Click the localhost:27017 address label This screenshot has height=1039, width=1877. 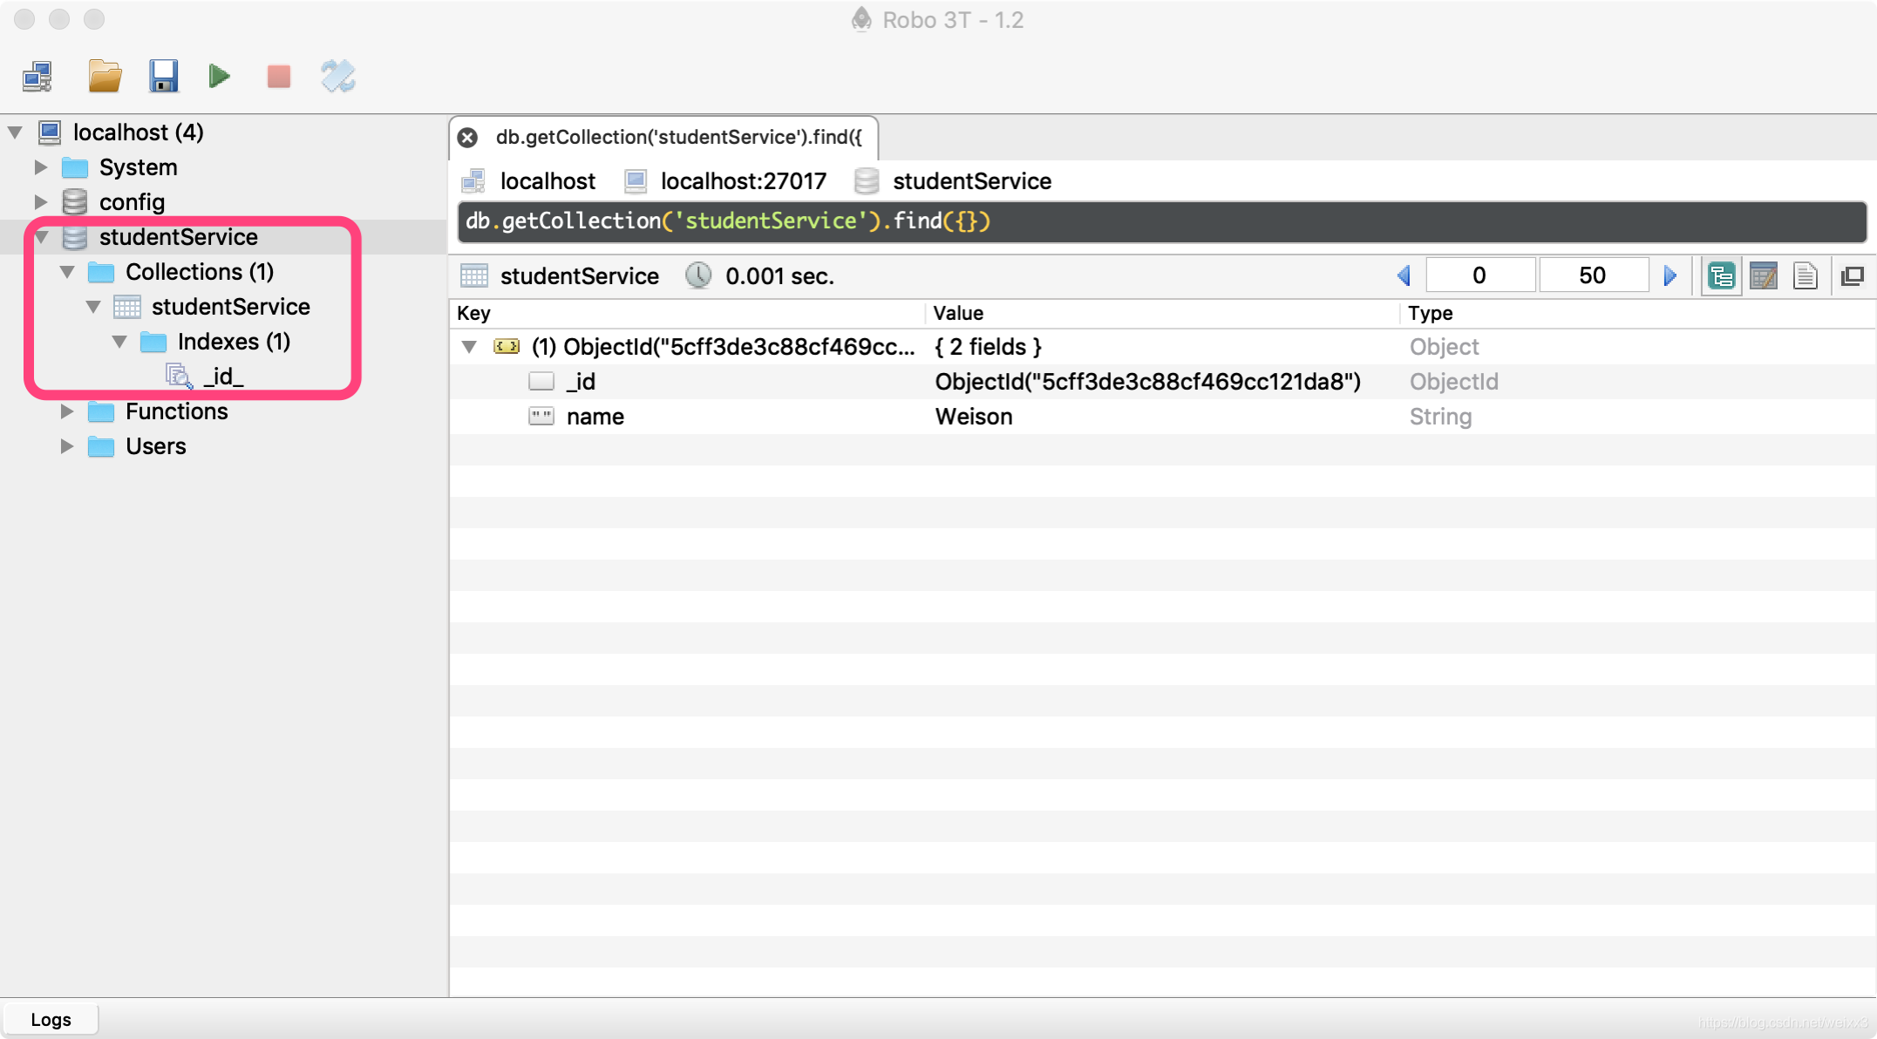[743, 181]
